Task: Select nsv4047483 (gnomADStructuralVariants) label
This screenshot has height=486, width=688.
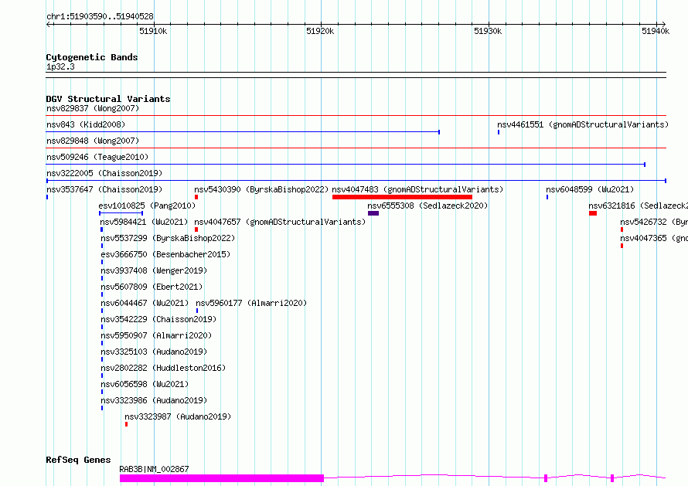Action: click(417, 189)
